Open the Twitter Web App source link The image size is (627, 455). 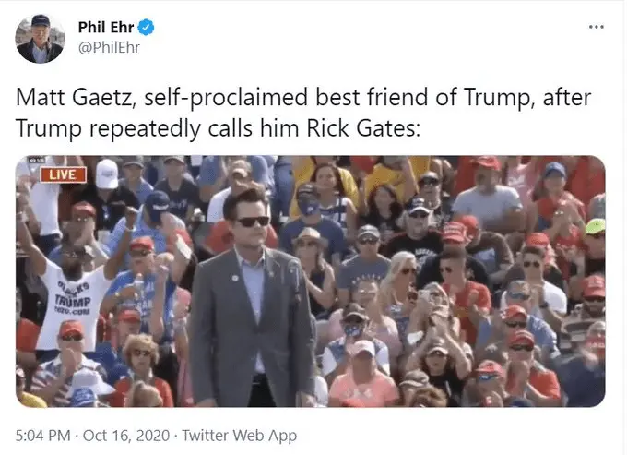click(x=240, y=436)
